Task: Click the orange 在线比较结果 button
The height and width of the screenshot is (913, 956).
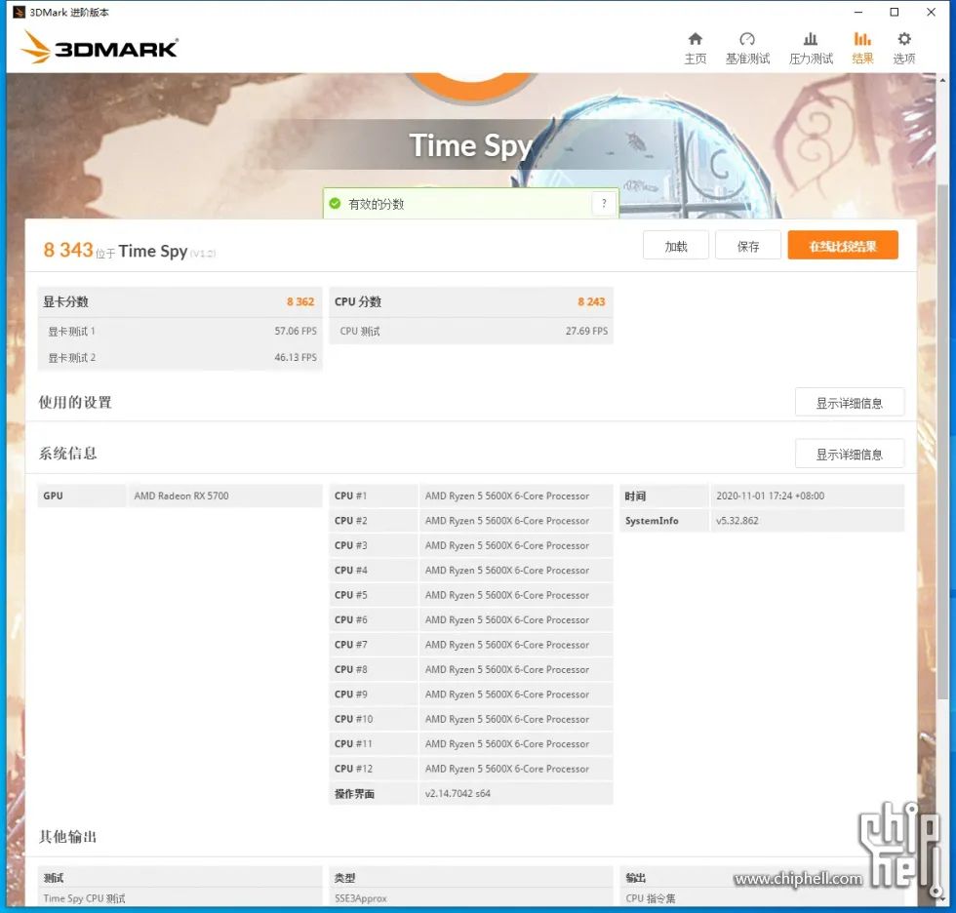Action: pos(843,246)
